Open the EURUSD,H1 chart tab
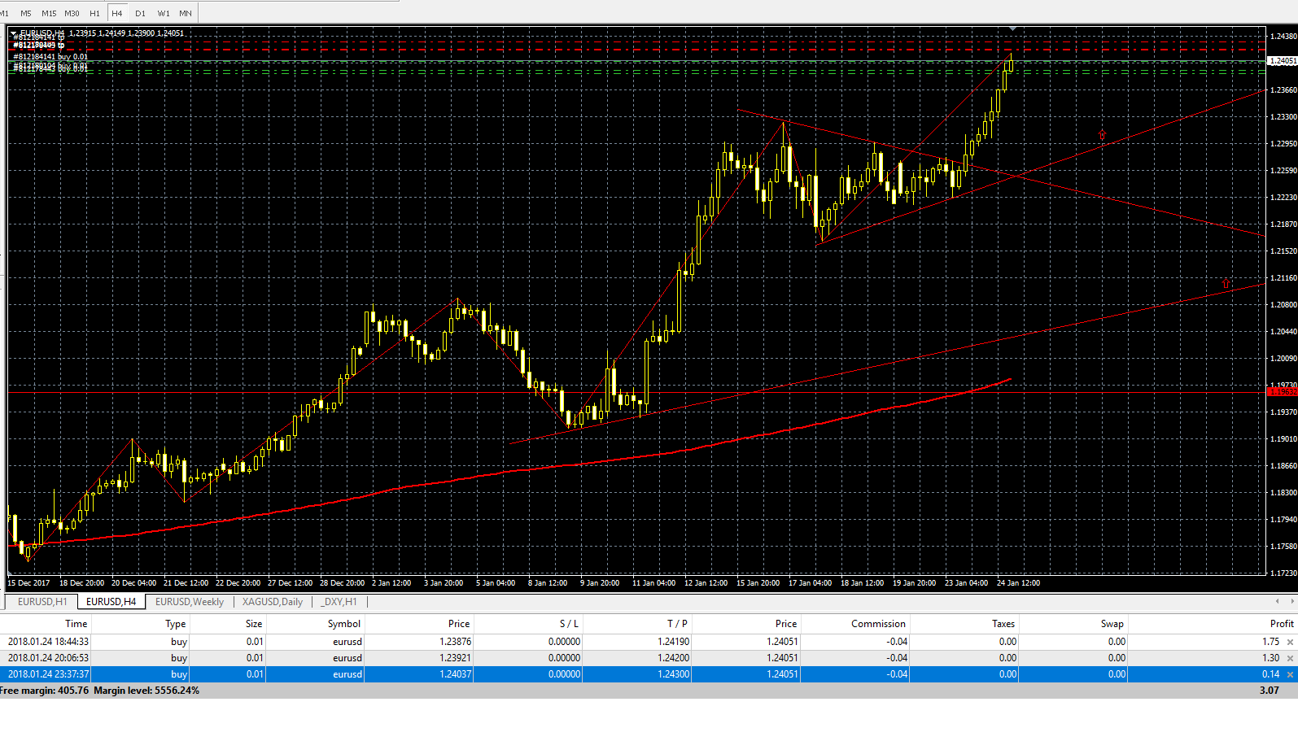The image size is (1298, 741). click(42, 602)
